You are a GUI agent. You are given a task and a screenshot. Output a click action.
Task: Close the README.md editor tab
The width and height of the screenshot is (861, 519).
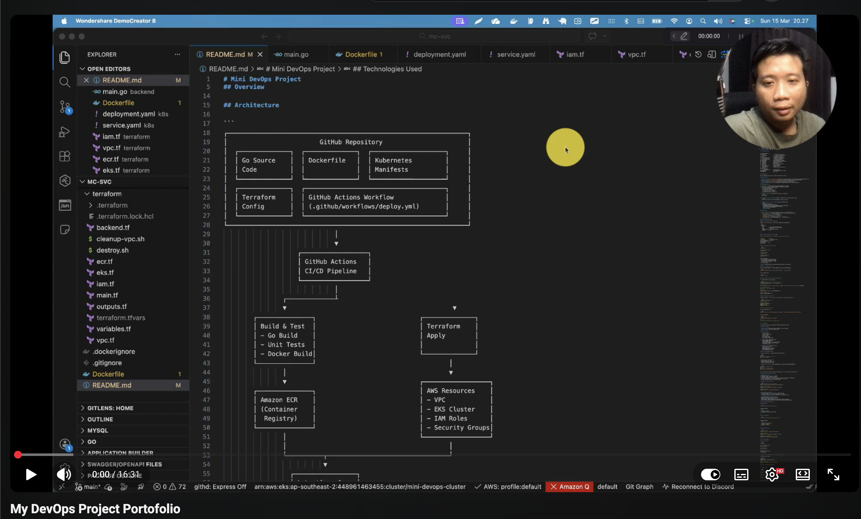260,54
